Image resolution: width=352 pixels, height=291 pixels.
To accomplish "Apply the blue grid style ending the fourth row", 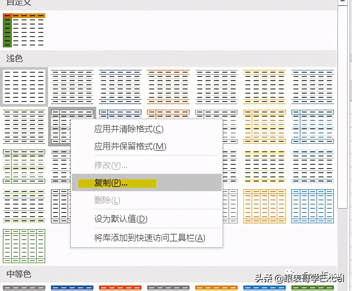I will pos(313,206).
